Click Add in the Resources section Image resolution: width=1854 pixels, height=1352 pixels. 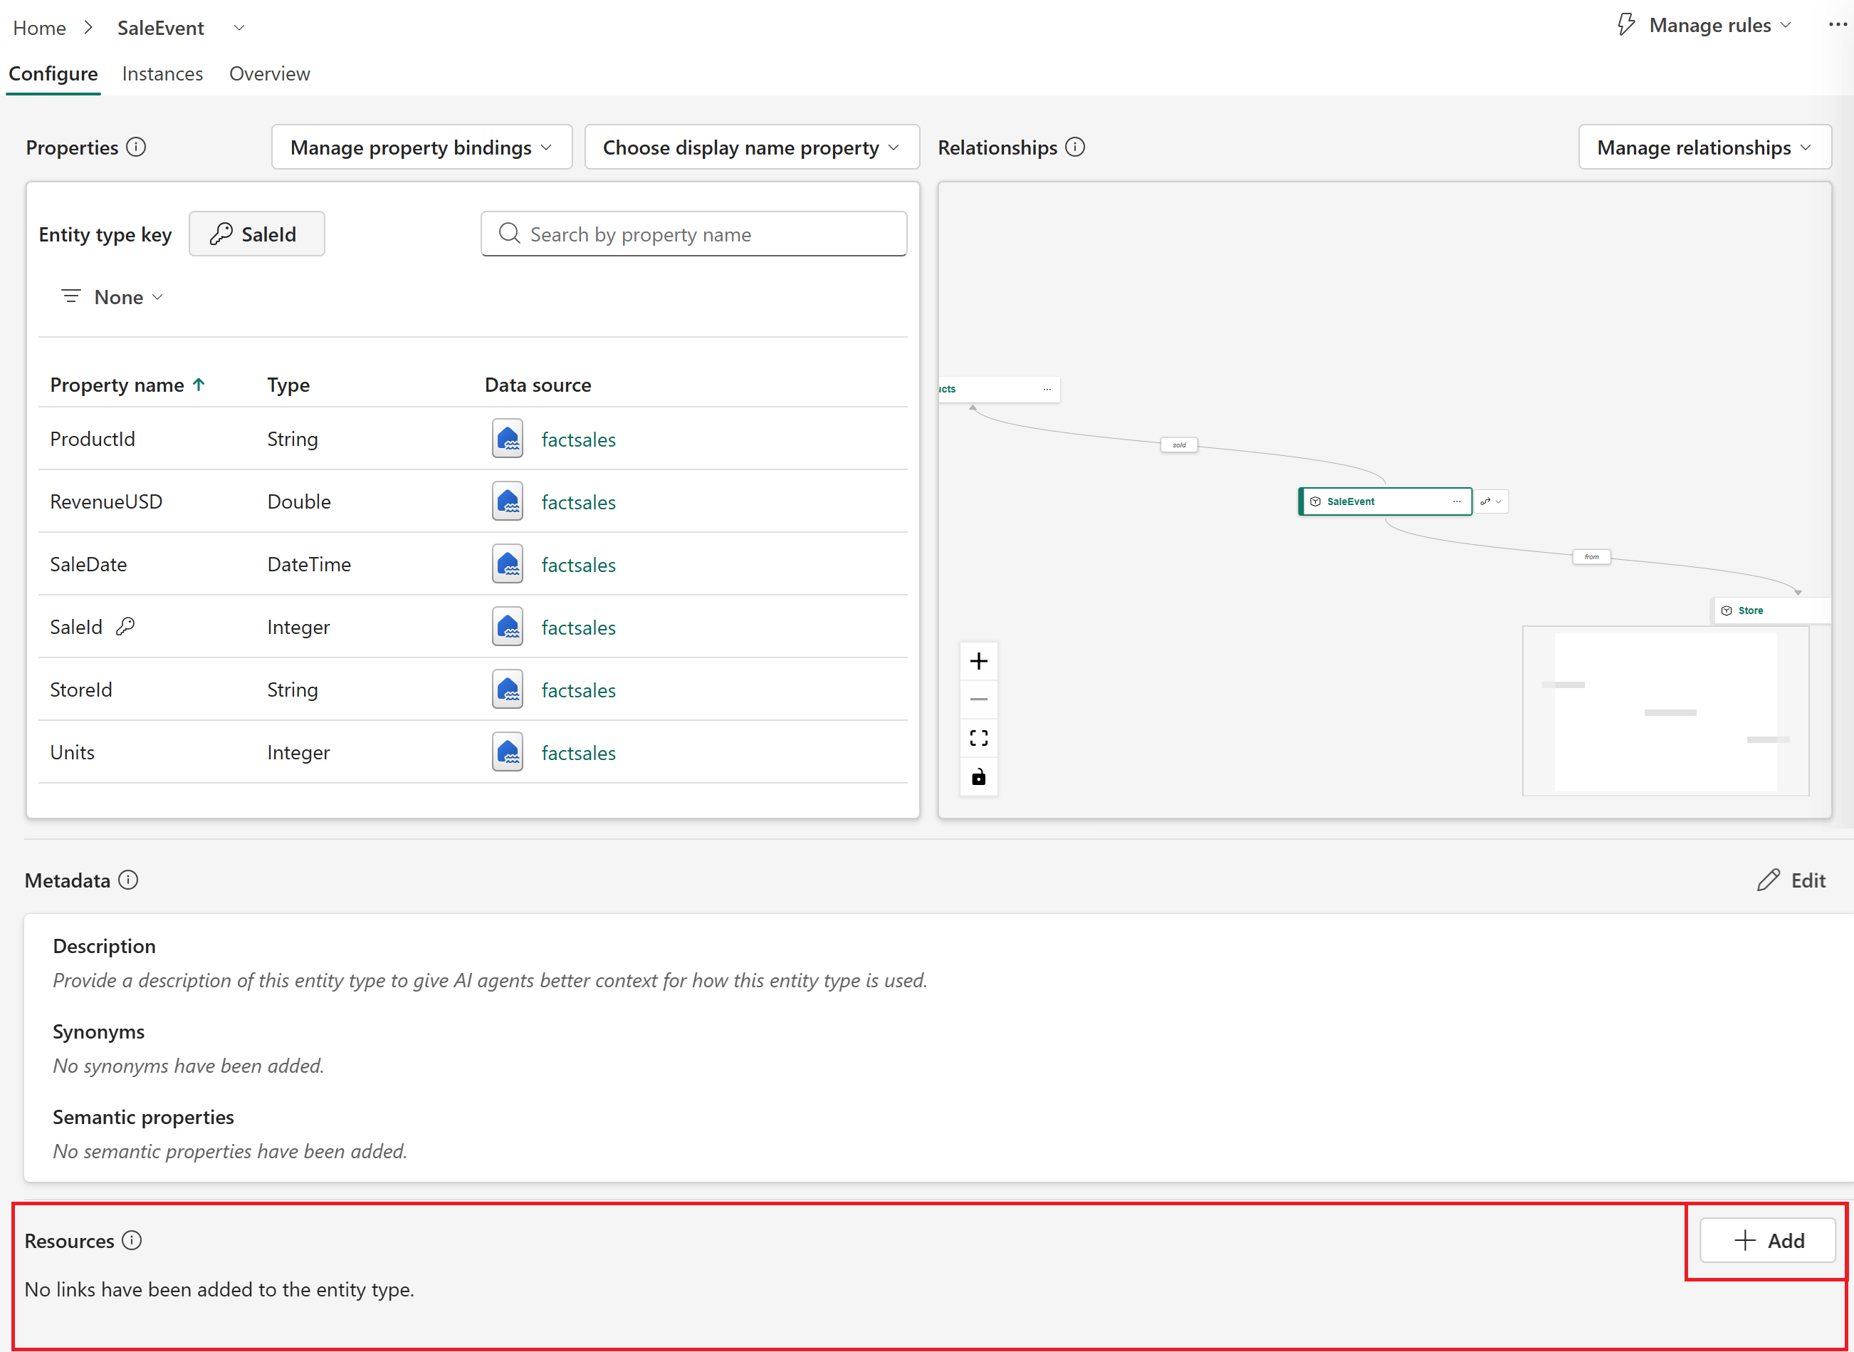(1767, 1241)
